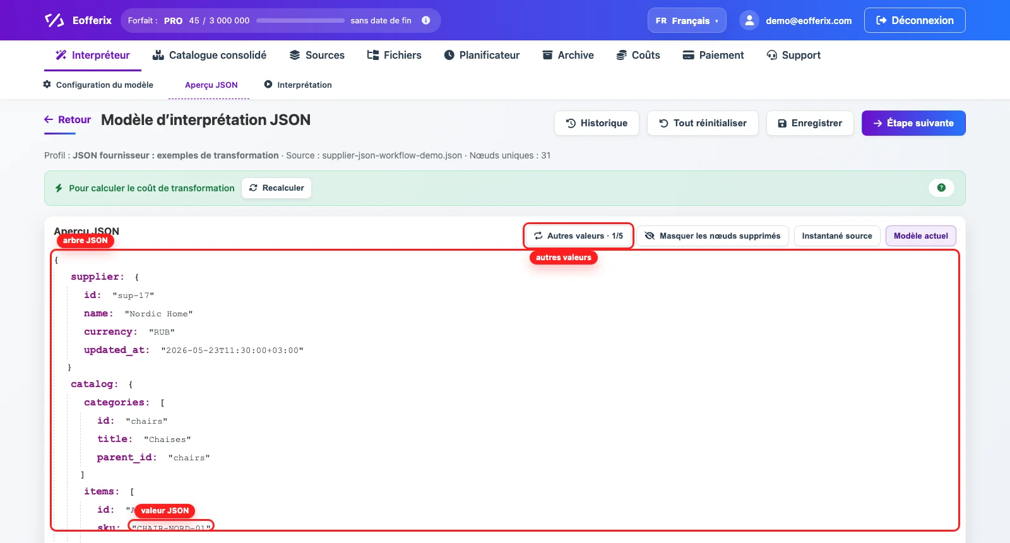Open the Interpréteur tab
This screenshot has height=543, width=1010.
[x=93, y=55]
